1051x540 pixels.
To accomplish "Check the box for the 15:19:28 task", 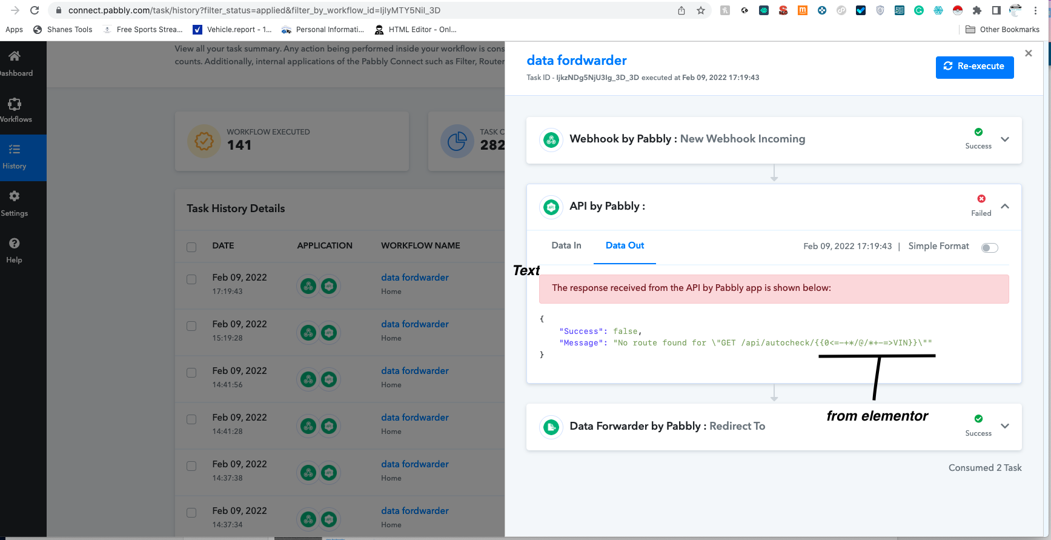I will pyautogui.click(x=191, y=326).
